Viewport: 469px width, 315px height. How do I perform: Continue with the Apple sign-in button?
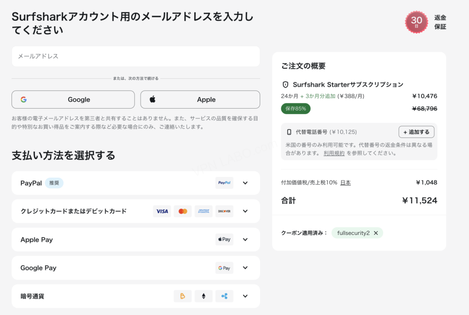[x=200, y=99]
